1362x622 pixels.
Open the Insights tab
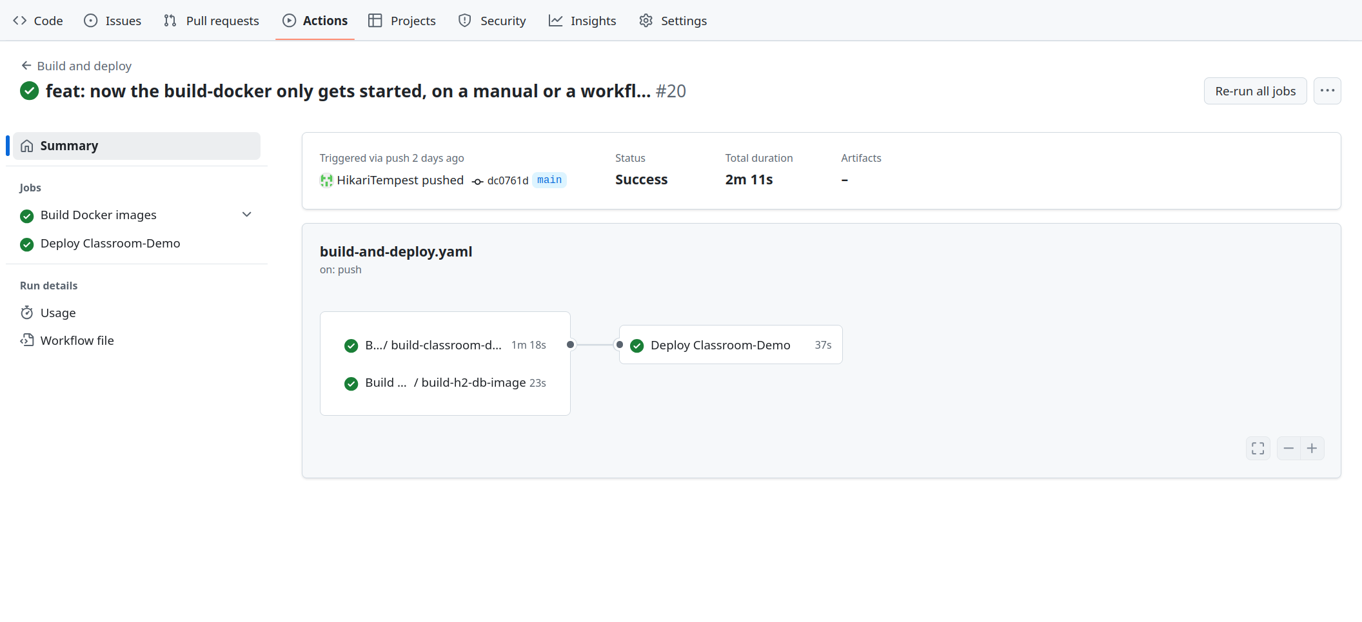pyautogui.click(x=582, y=21)
